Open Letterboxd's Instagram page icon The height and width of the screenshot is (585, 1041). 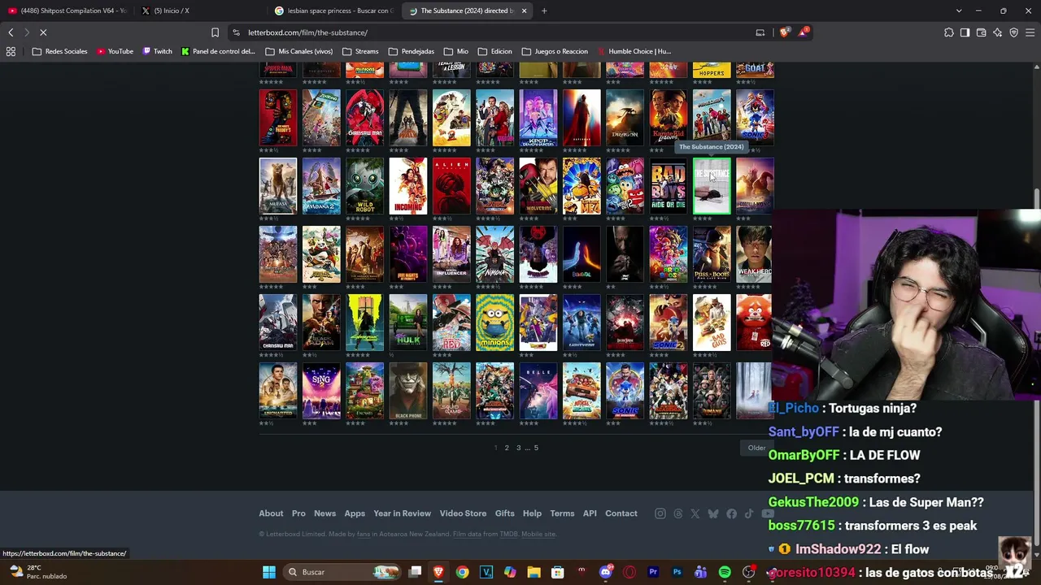tap(660, 513)
